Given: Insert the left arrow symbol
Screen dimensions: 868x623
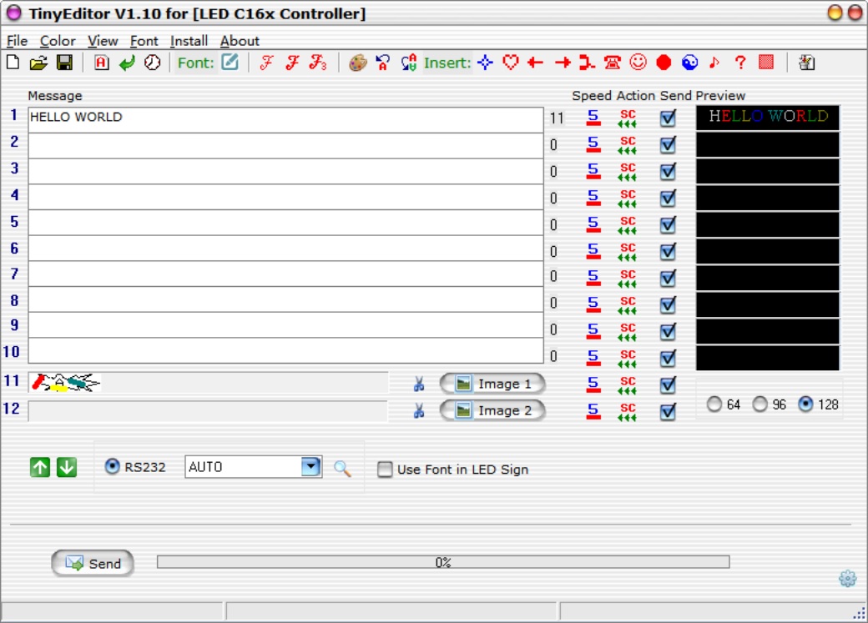Looking at the screenshot, I should point(535,63).
